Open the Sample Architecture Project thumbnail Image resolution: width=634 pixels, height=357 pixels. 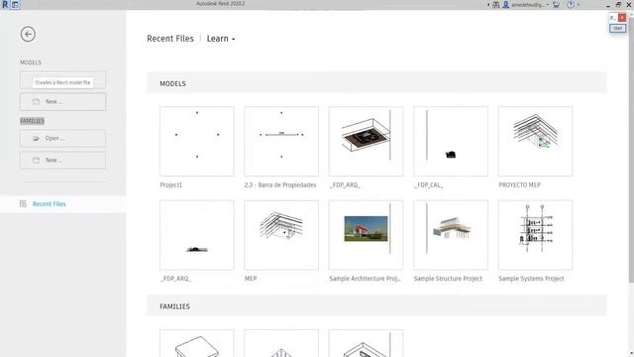[x=366, y=235]
